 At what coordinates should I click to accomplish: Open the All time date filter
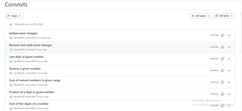[224, 16]
